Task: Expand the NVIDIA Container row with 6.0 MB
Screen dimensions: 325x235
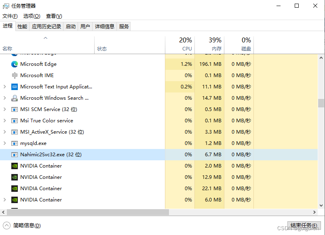Action: point(5,200)
